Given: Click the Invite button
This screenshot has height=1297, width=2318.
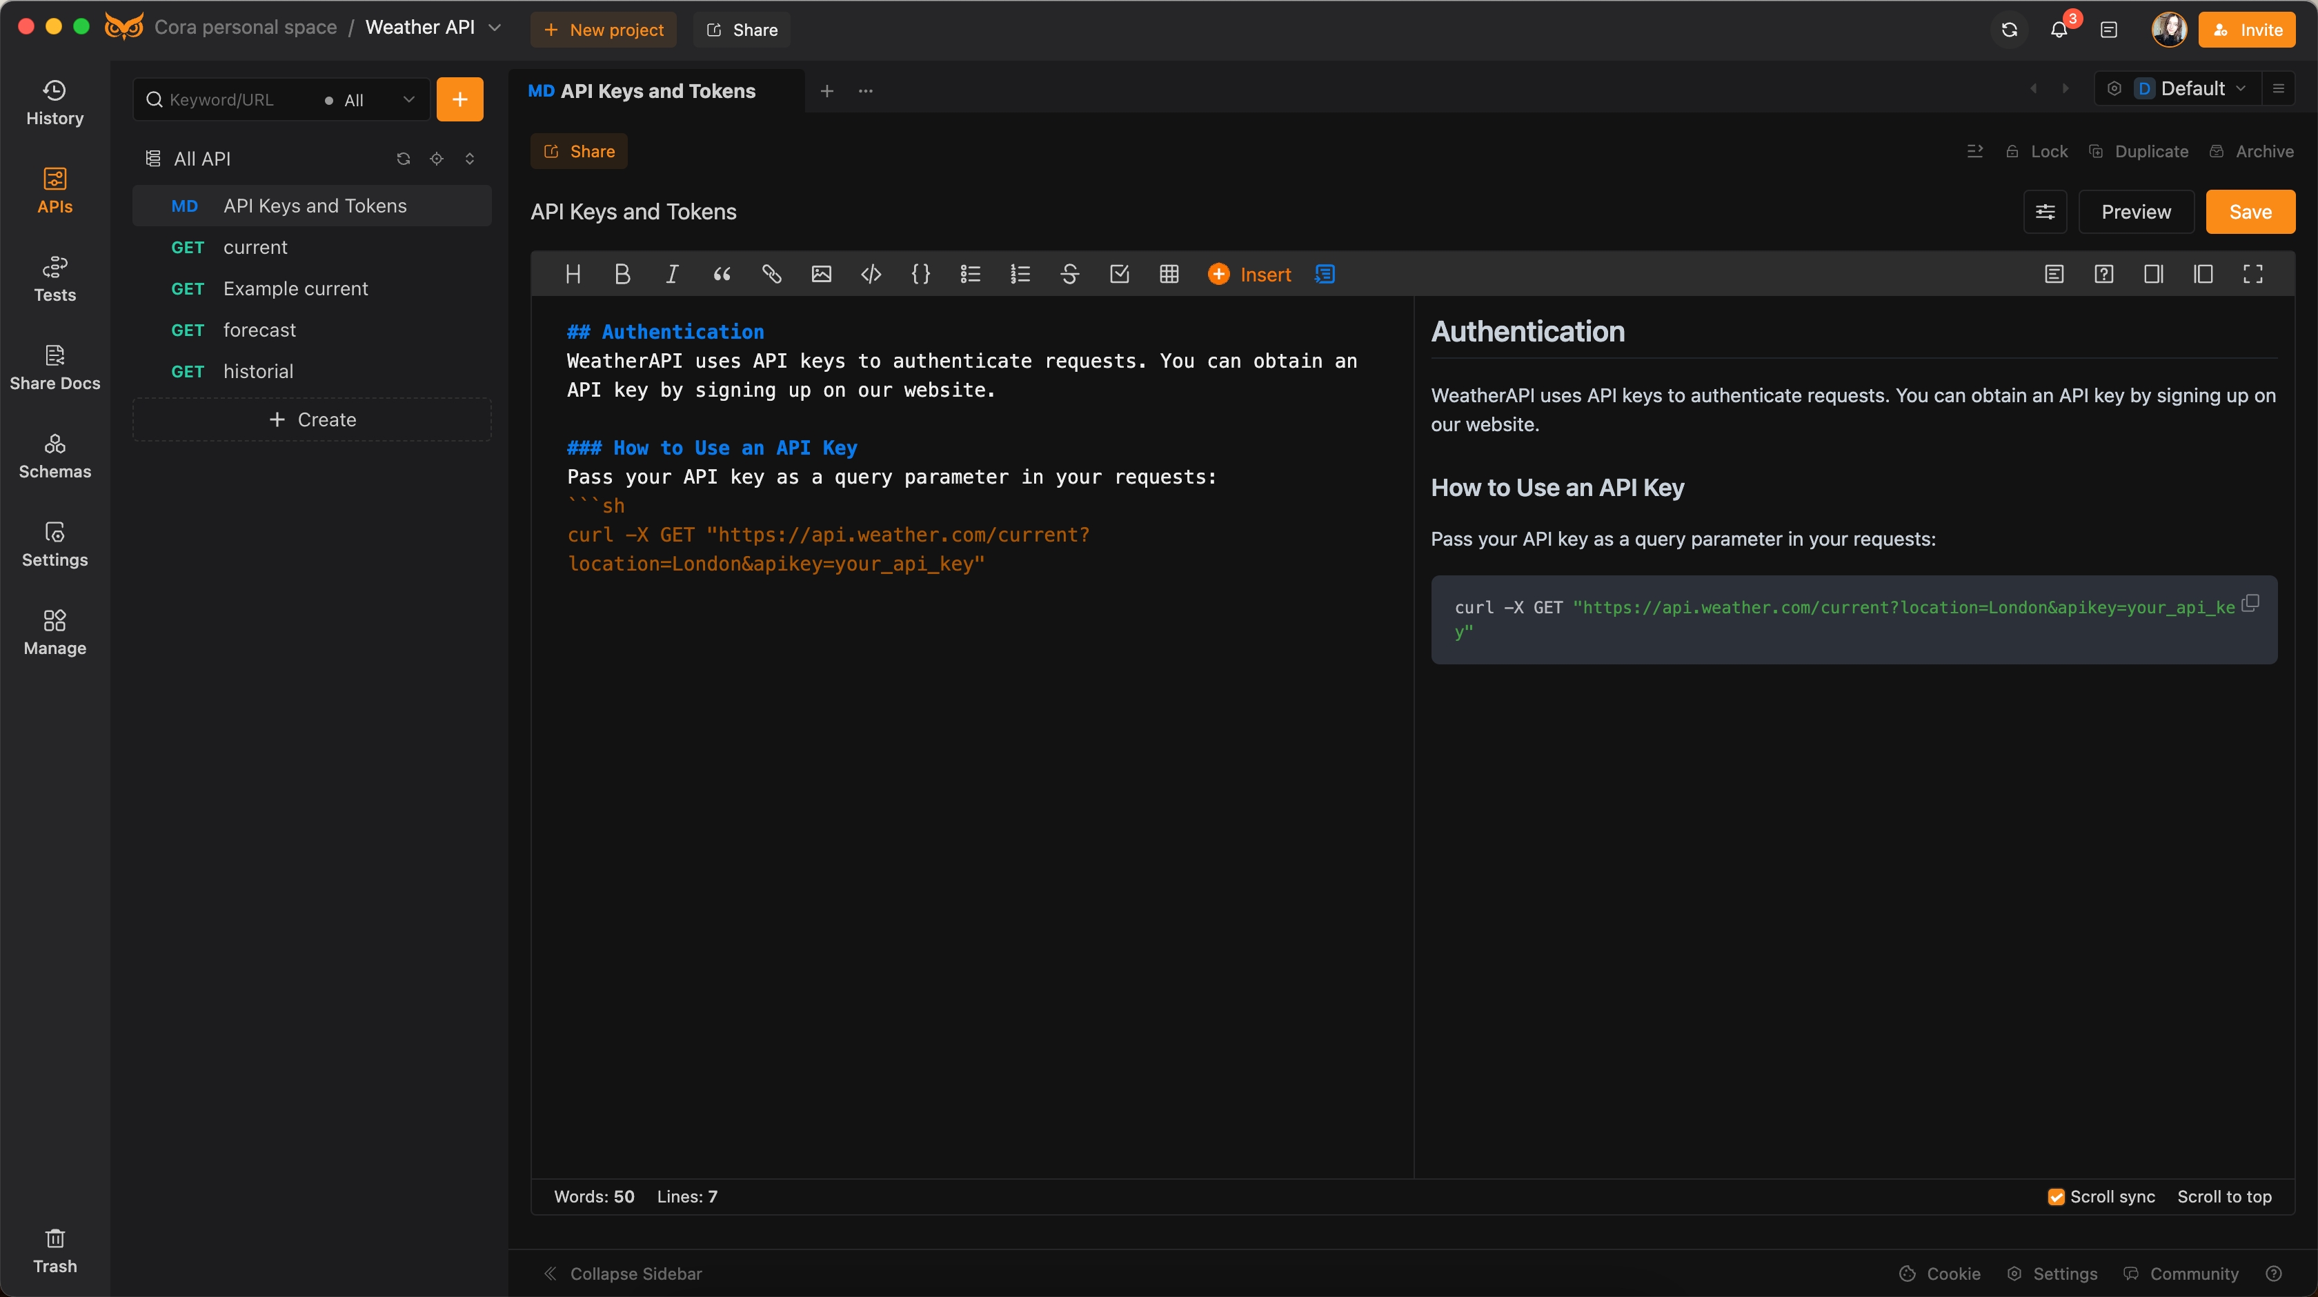Looking at the screenshot, I should (x=2247, y=30).
